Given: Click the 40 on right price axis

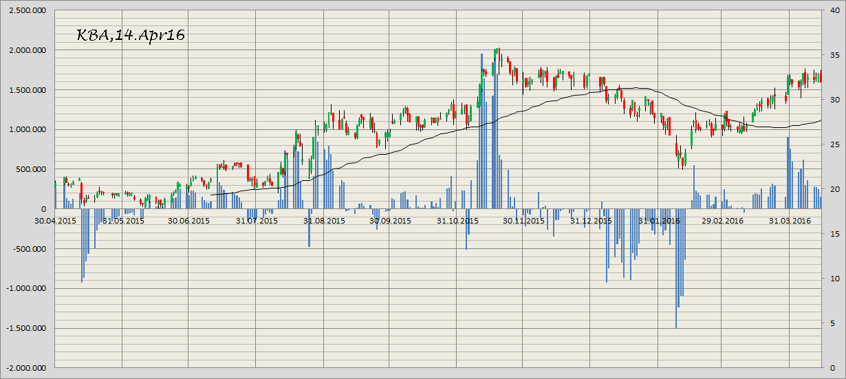Looking at the screenshot, I should click(x=832, y=10).
